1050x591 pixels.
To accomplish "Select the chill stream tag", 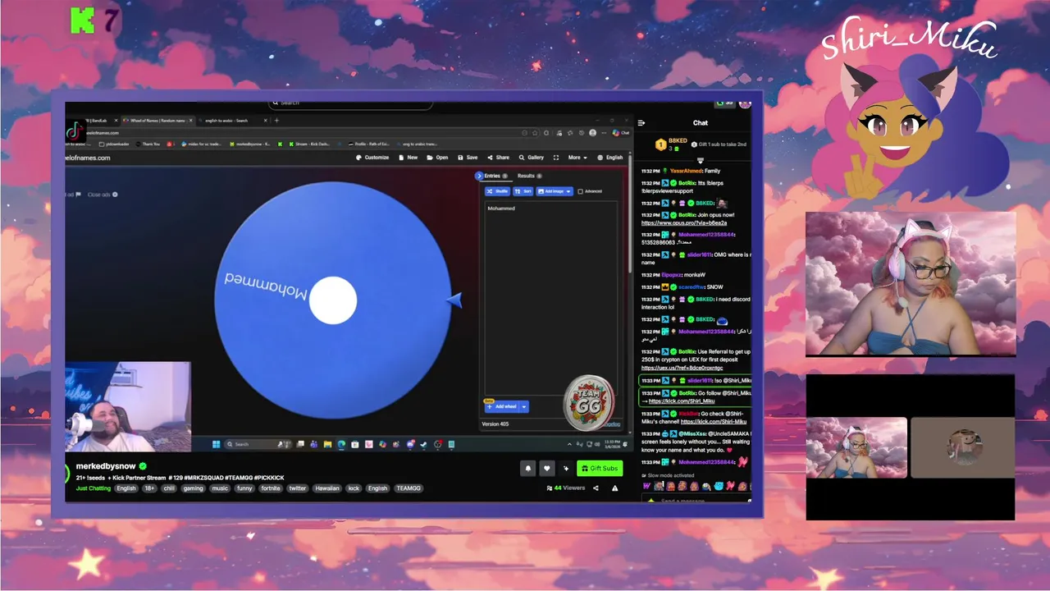I will coord(169,488).
